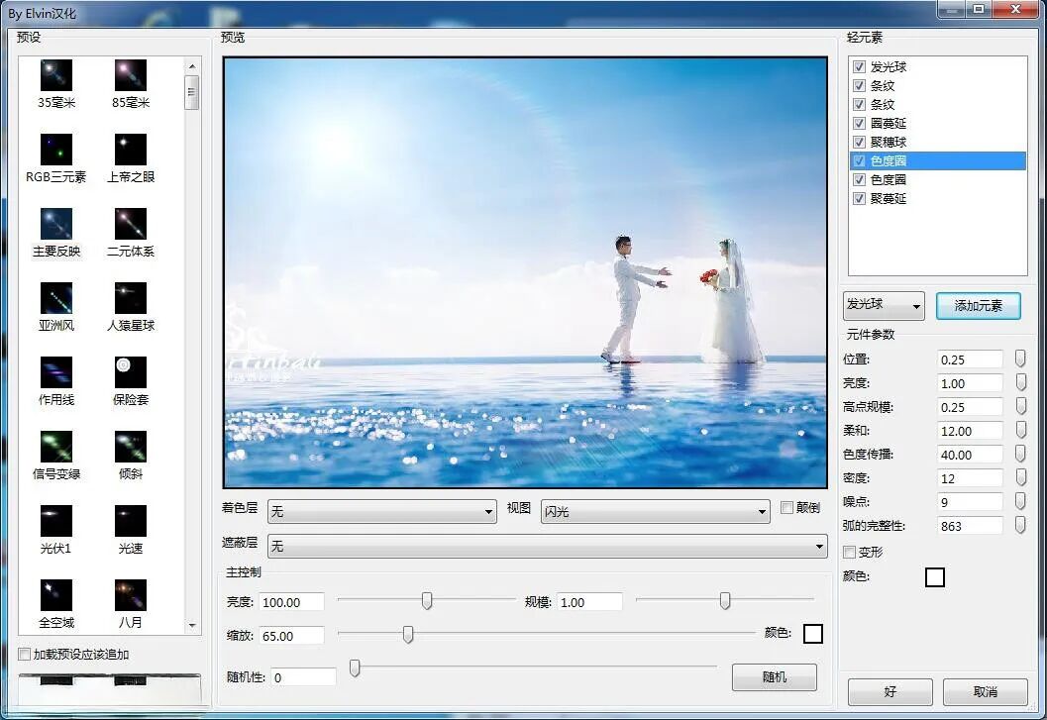The image size is (1047, 720).
Task: Select the 主要反映 preset icon
Action: pos(56,224)
